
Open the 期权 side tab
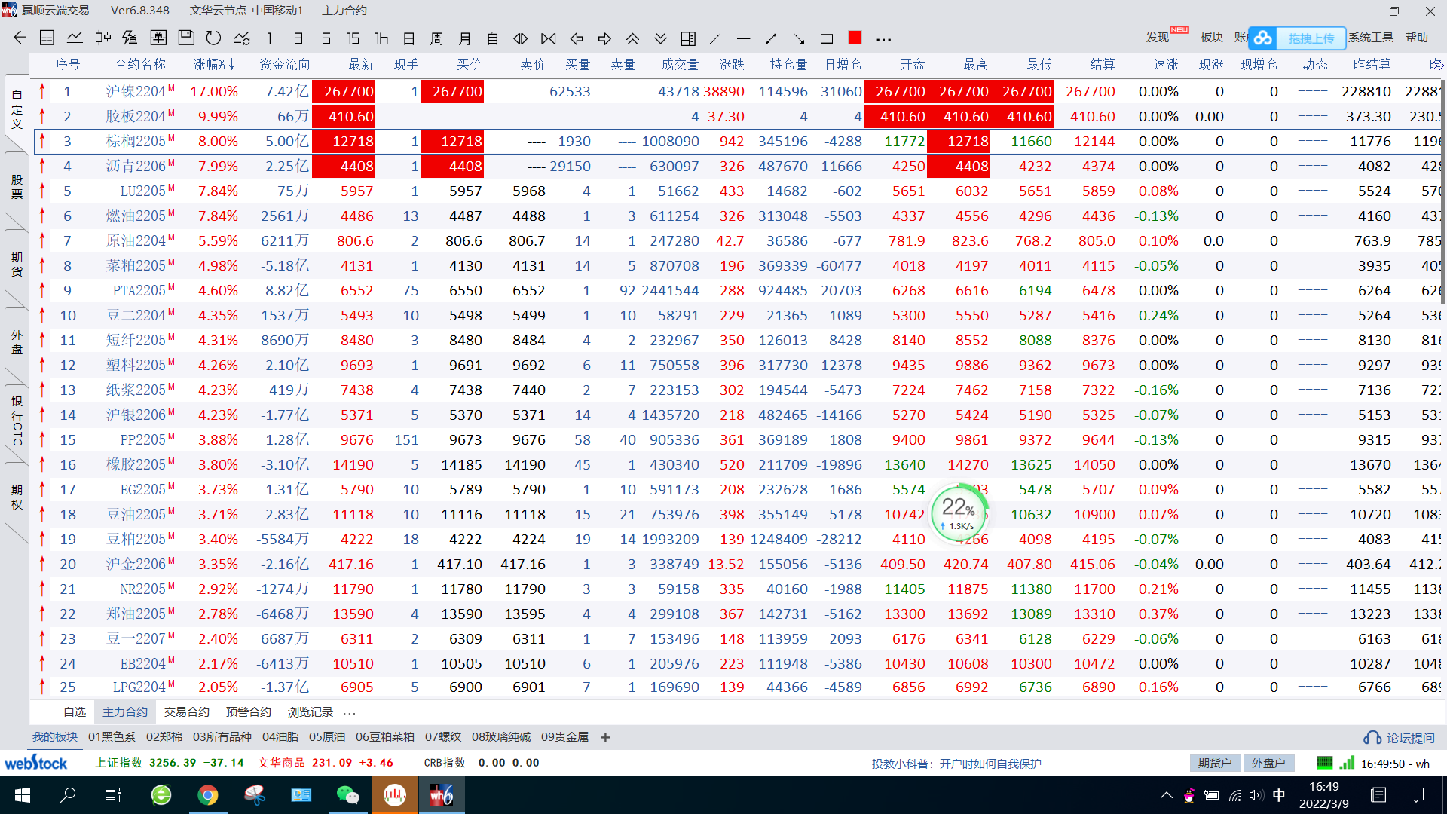17,497
